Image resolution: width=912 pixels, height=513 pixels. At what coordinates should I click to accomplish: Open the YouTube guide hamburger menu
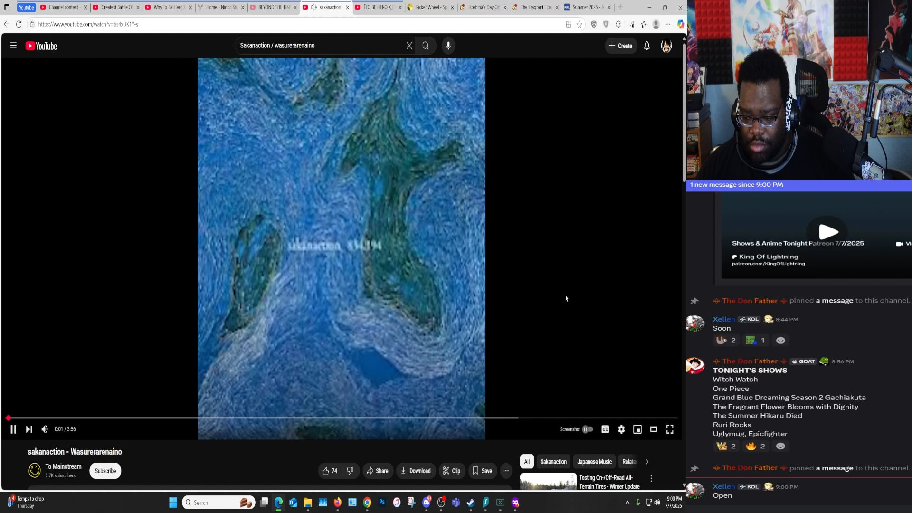[x=13, y=46]
